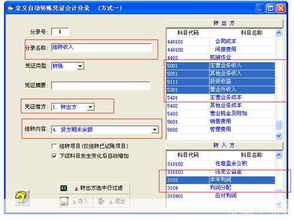The width and height of the screenshot is (294, 220).
Task: Select row 440101 合同成本
Action: (220, 42)
